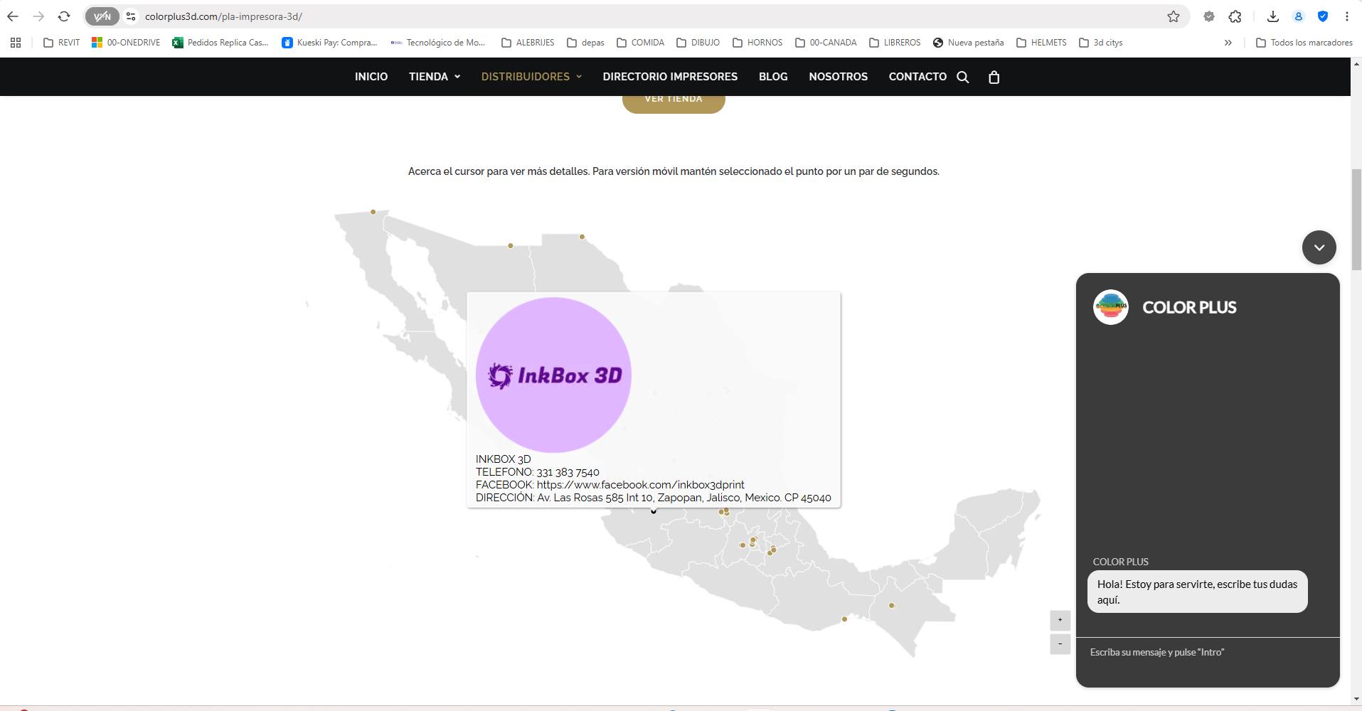Open the downloads icon in the toolbar

pos(1273,16)
